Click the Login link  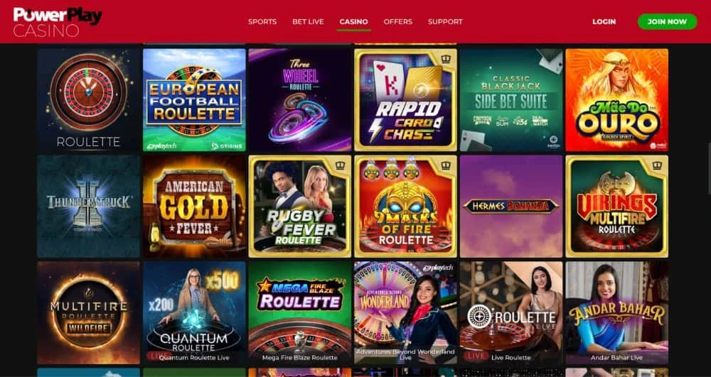click(x=604, y=22)
